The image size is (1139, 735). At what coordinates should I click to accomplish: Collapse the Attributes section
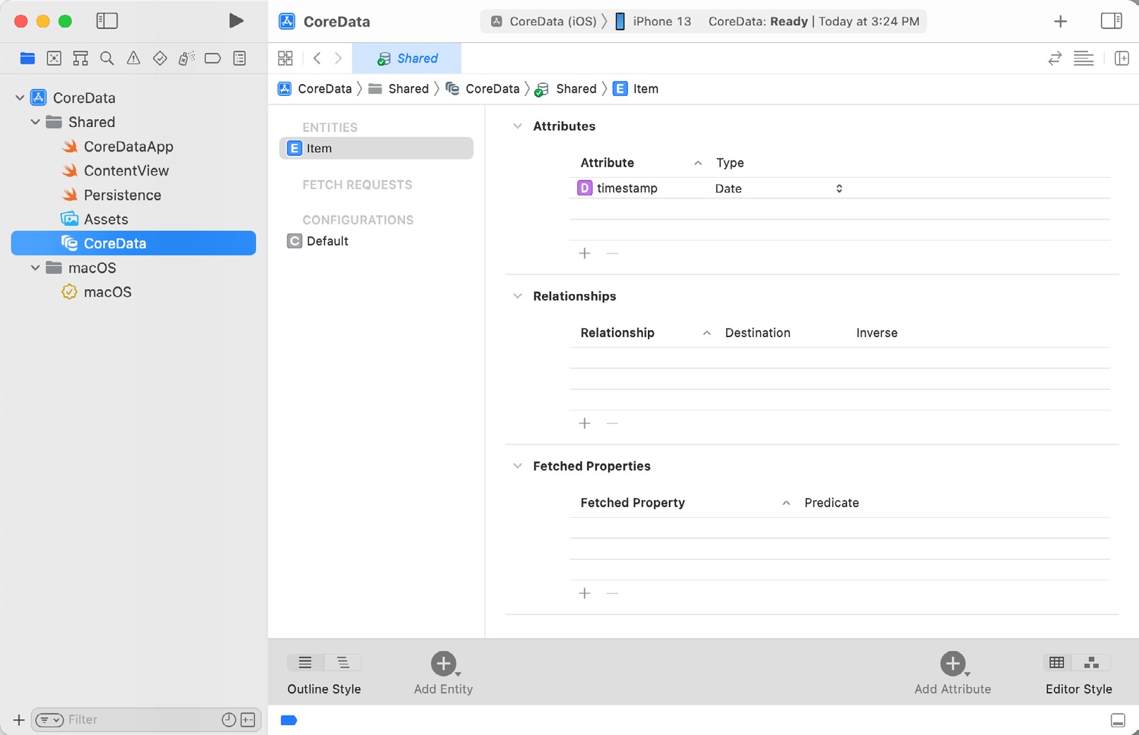[517, 126]
